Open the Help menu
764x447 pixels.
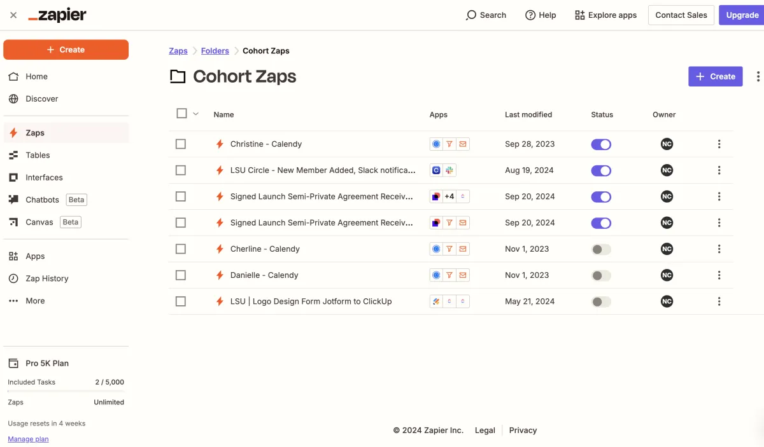[541, 15]
